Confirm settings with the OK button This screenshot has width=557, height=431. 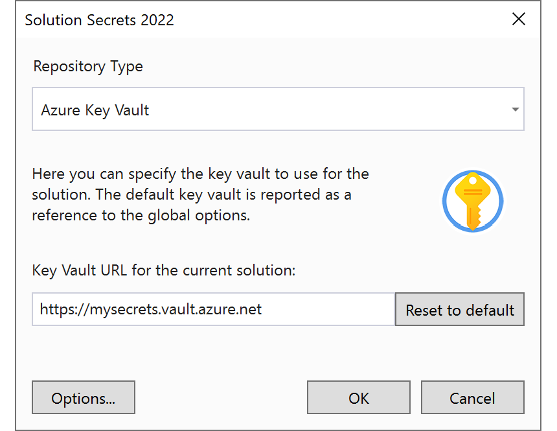[x=358, y=397]
